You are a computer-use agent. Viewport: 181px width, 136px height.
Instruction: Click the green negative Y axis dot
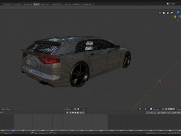tap(175, 17)
